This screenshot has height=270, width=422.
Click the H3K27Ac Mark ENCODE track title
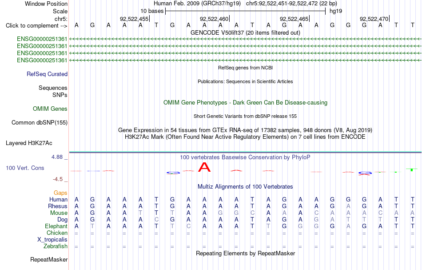point(245,137)
